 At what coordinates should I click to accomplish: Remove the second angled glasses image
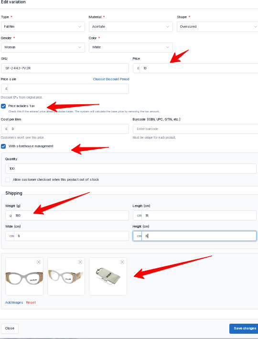[x=80, y=262]
